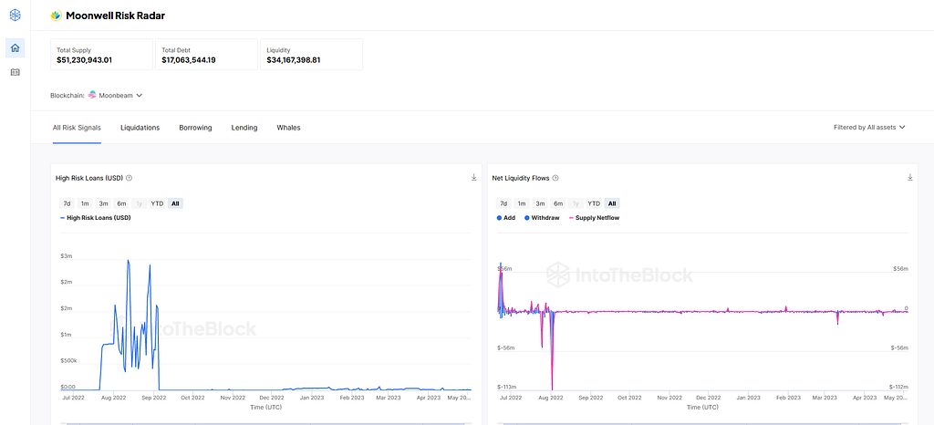This screenshot has height=425, width=934.
Task: Download the Net Liquidity Flows chart data
Action: tap(910, 178)
